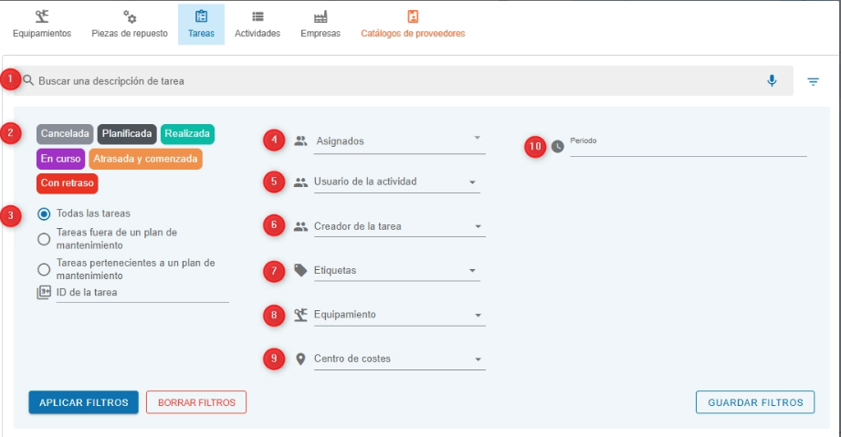Click the Empresas factory icon
This screenshot has height=437, width=841.
[320, 17]
